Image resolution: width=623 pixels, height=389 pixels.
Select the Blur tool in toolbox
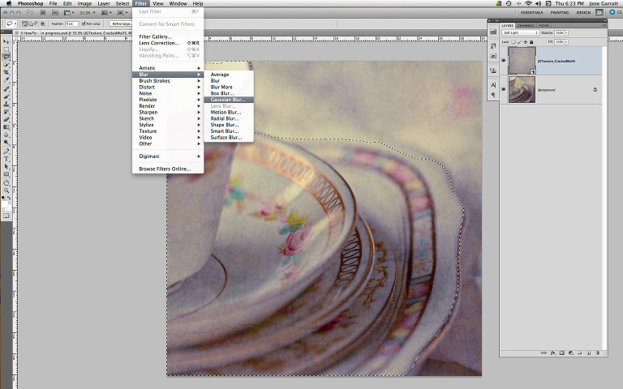pyautogui.click(x=6, y=135)
